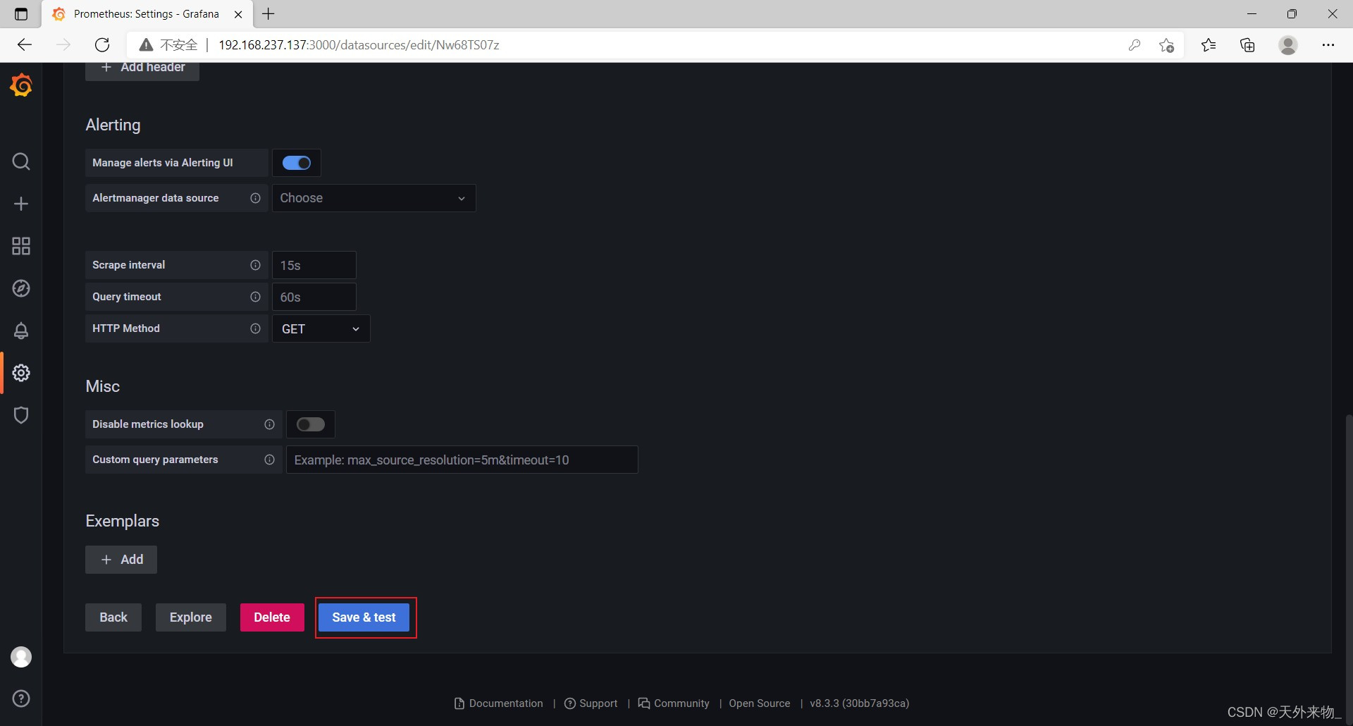The image size is (1353, 726).
Task: Open the Documentation footer link
Action: point(499,703)
